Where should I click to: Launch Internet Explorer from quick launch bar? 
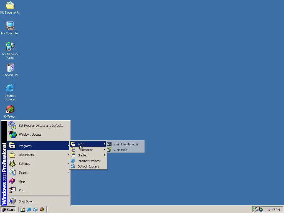pyautogui.click(x=29, y=210)
